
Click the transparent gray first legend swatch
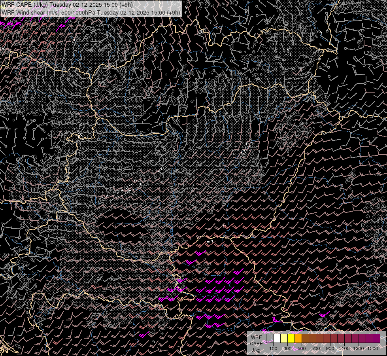pyautogui.click(x=270, y=338)
